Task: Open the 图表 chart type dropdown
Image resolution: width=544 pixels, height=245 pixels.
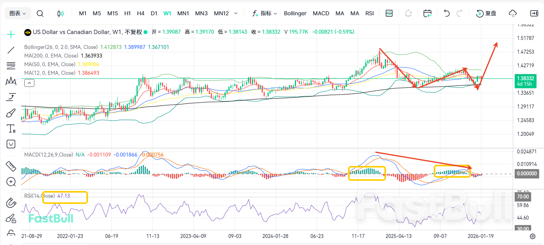Action: click(18, 13)
